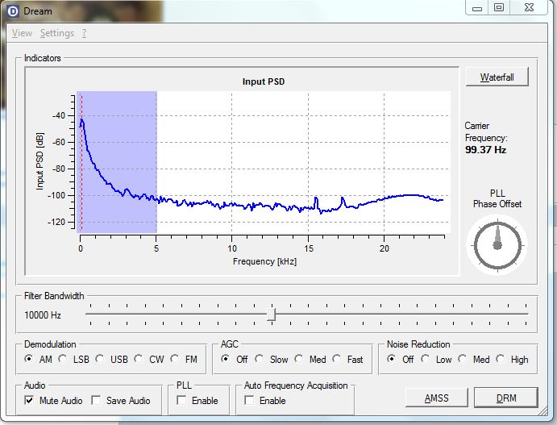Click the shaded filter bandwidth region in the plot

tap(117, 162)
